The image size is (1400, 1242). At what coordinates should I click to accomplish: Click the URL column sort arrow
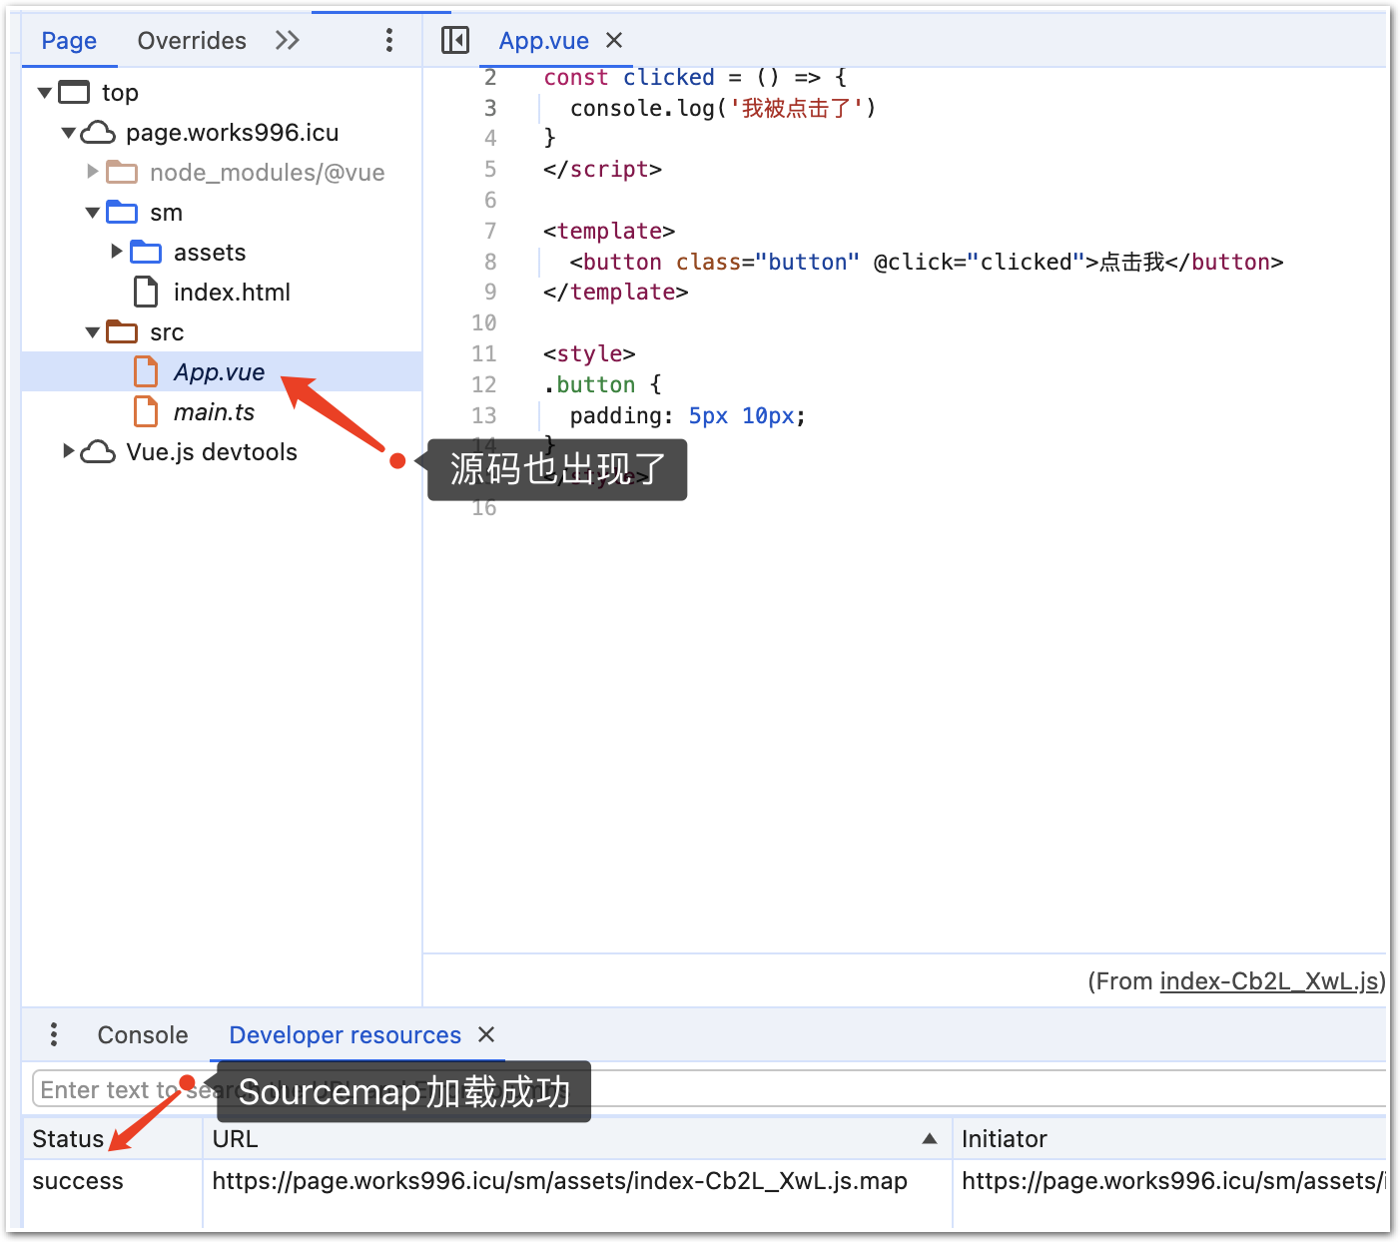pyautogui.click(x=930, y=1138)
